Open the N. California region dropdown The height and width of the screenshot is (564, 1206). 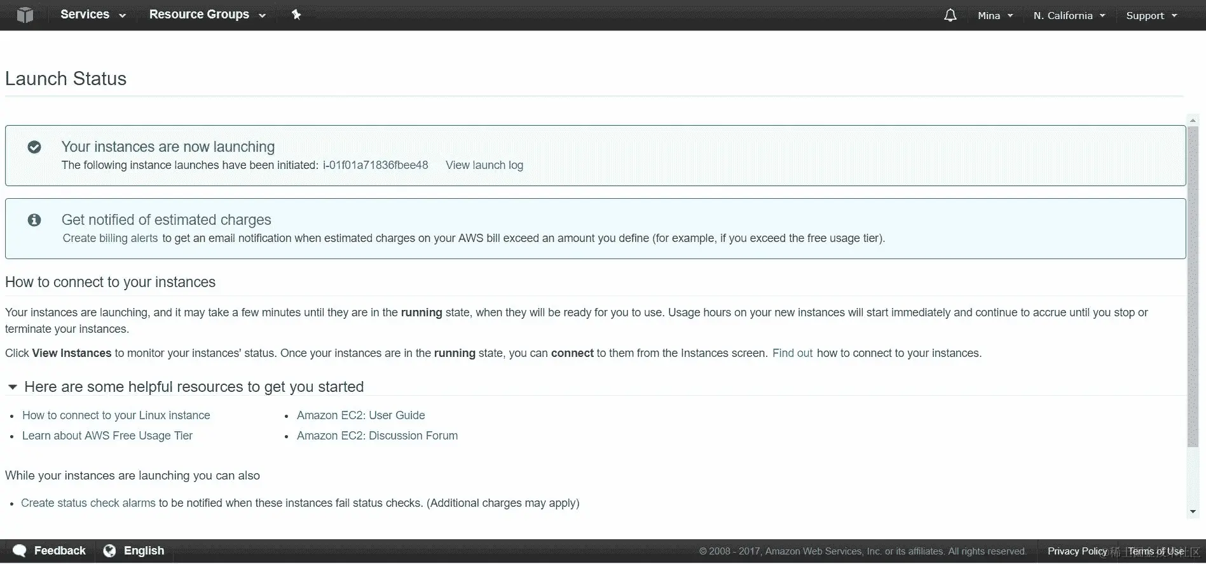(1069, 15)
